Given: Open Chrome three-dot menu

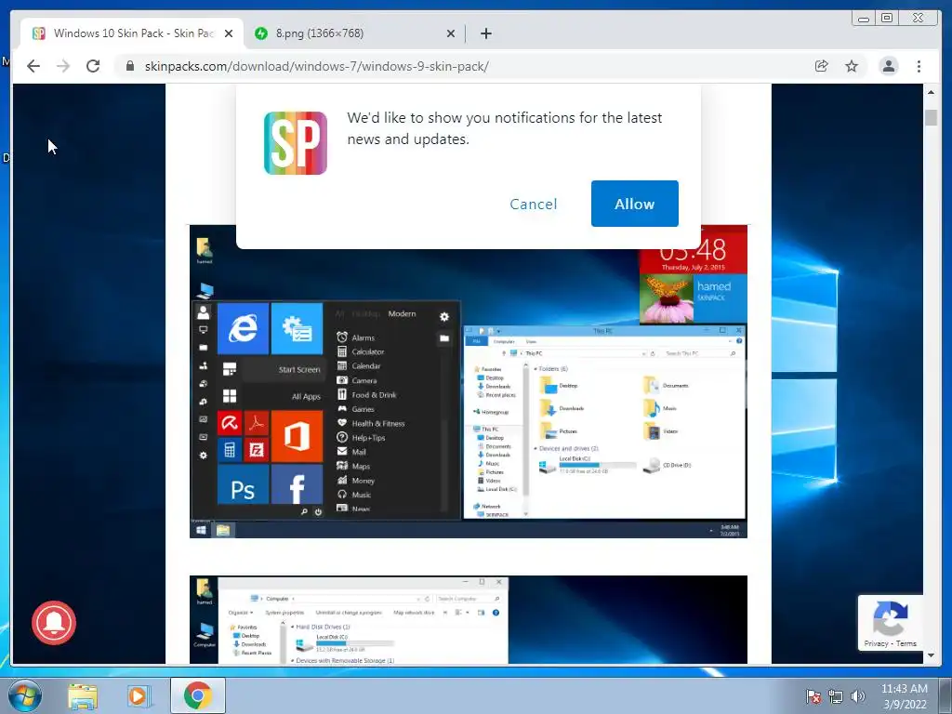Looking at the screenshot, I should [919, 66].
